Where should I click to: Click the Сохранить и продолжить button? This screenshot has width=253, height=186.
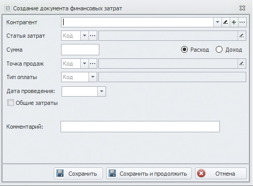(x=149, y=174)
